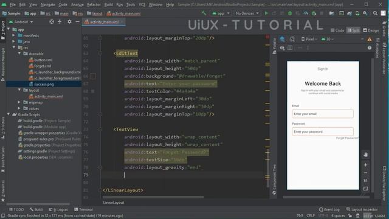The width and height of the screenshot is (389, 219).
Task: Open the AVD Manager phone icon
Action: click(x=357, y=13)
